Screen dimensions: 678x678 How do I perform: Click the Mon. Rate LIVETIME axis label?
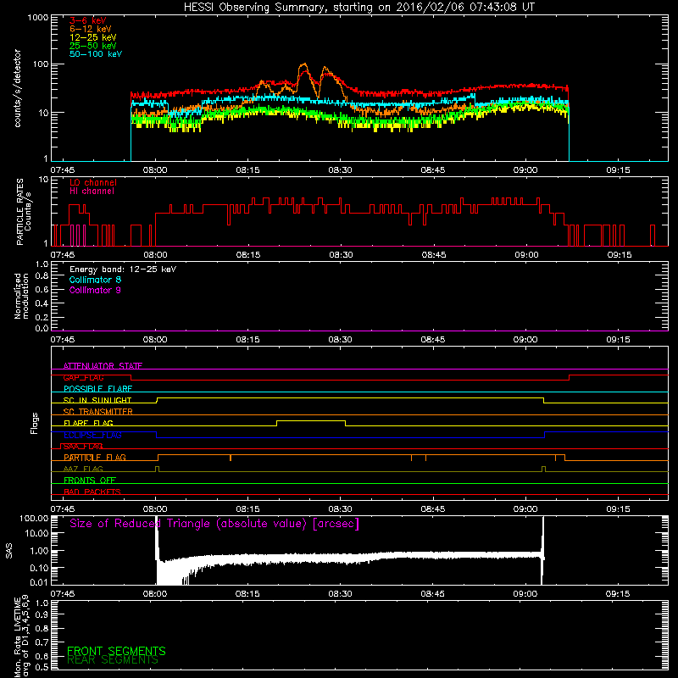click(21, 635)
